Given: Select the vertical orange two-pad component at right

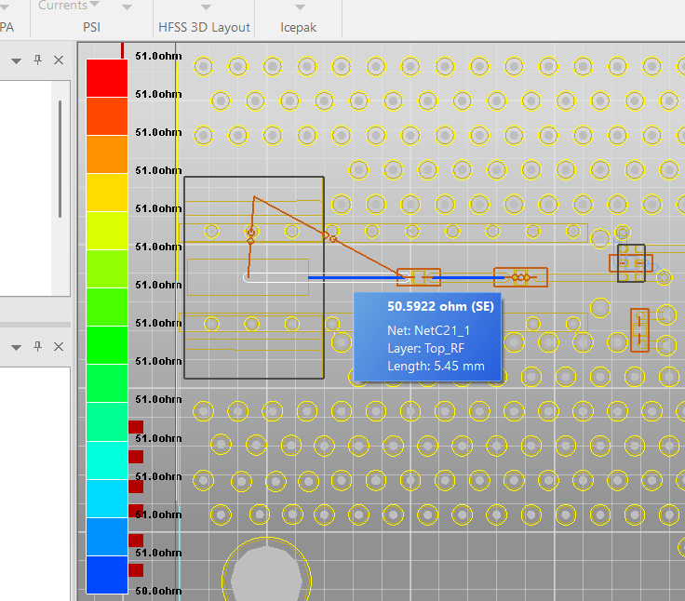Looking at the screenshot, I should (639, 330).
